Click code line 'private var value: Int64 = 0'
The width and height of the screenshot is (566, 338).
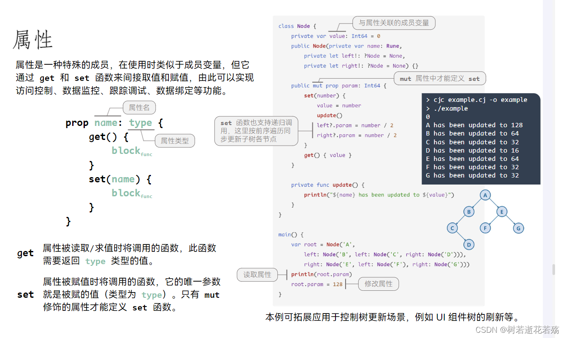[335, 36]
